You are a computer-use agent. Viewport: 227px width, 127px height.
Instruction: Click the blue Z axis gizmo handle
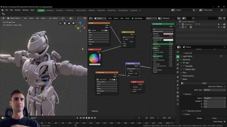tap(81, 23)
